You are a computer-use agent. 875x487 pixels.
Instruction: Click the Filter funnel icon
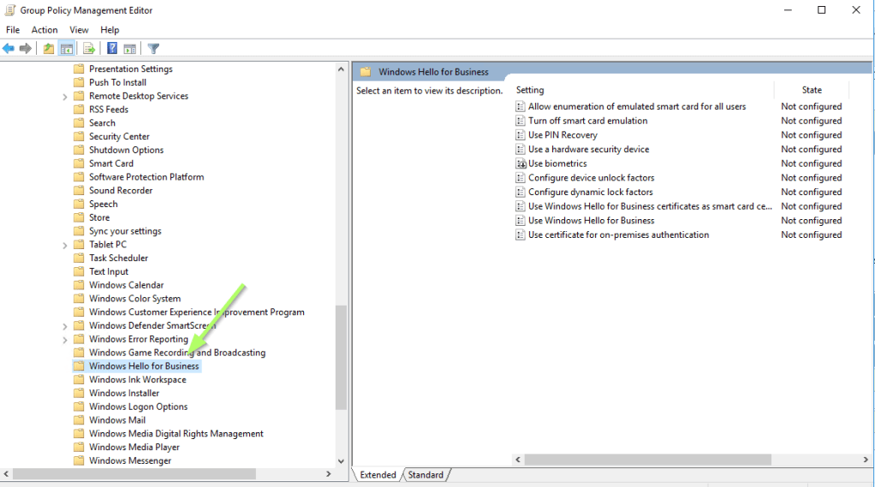pyautogui.click(x=153, y=49)
